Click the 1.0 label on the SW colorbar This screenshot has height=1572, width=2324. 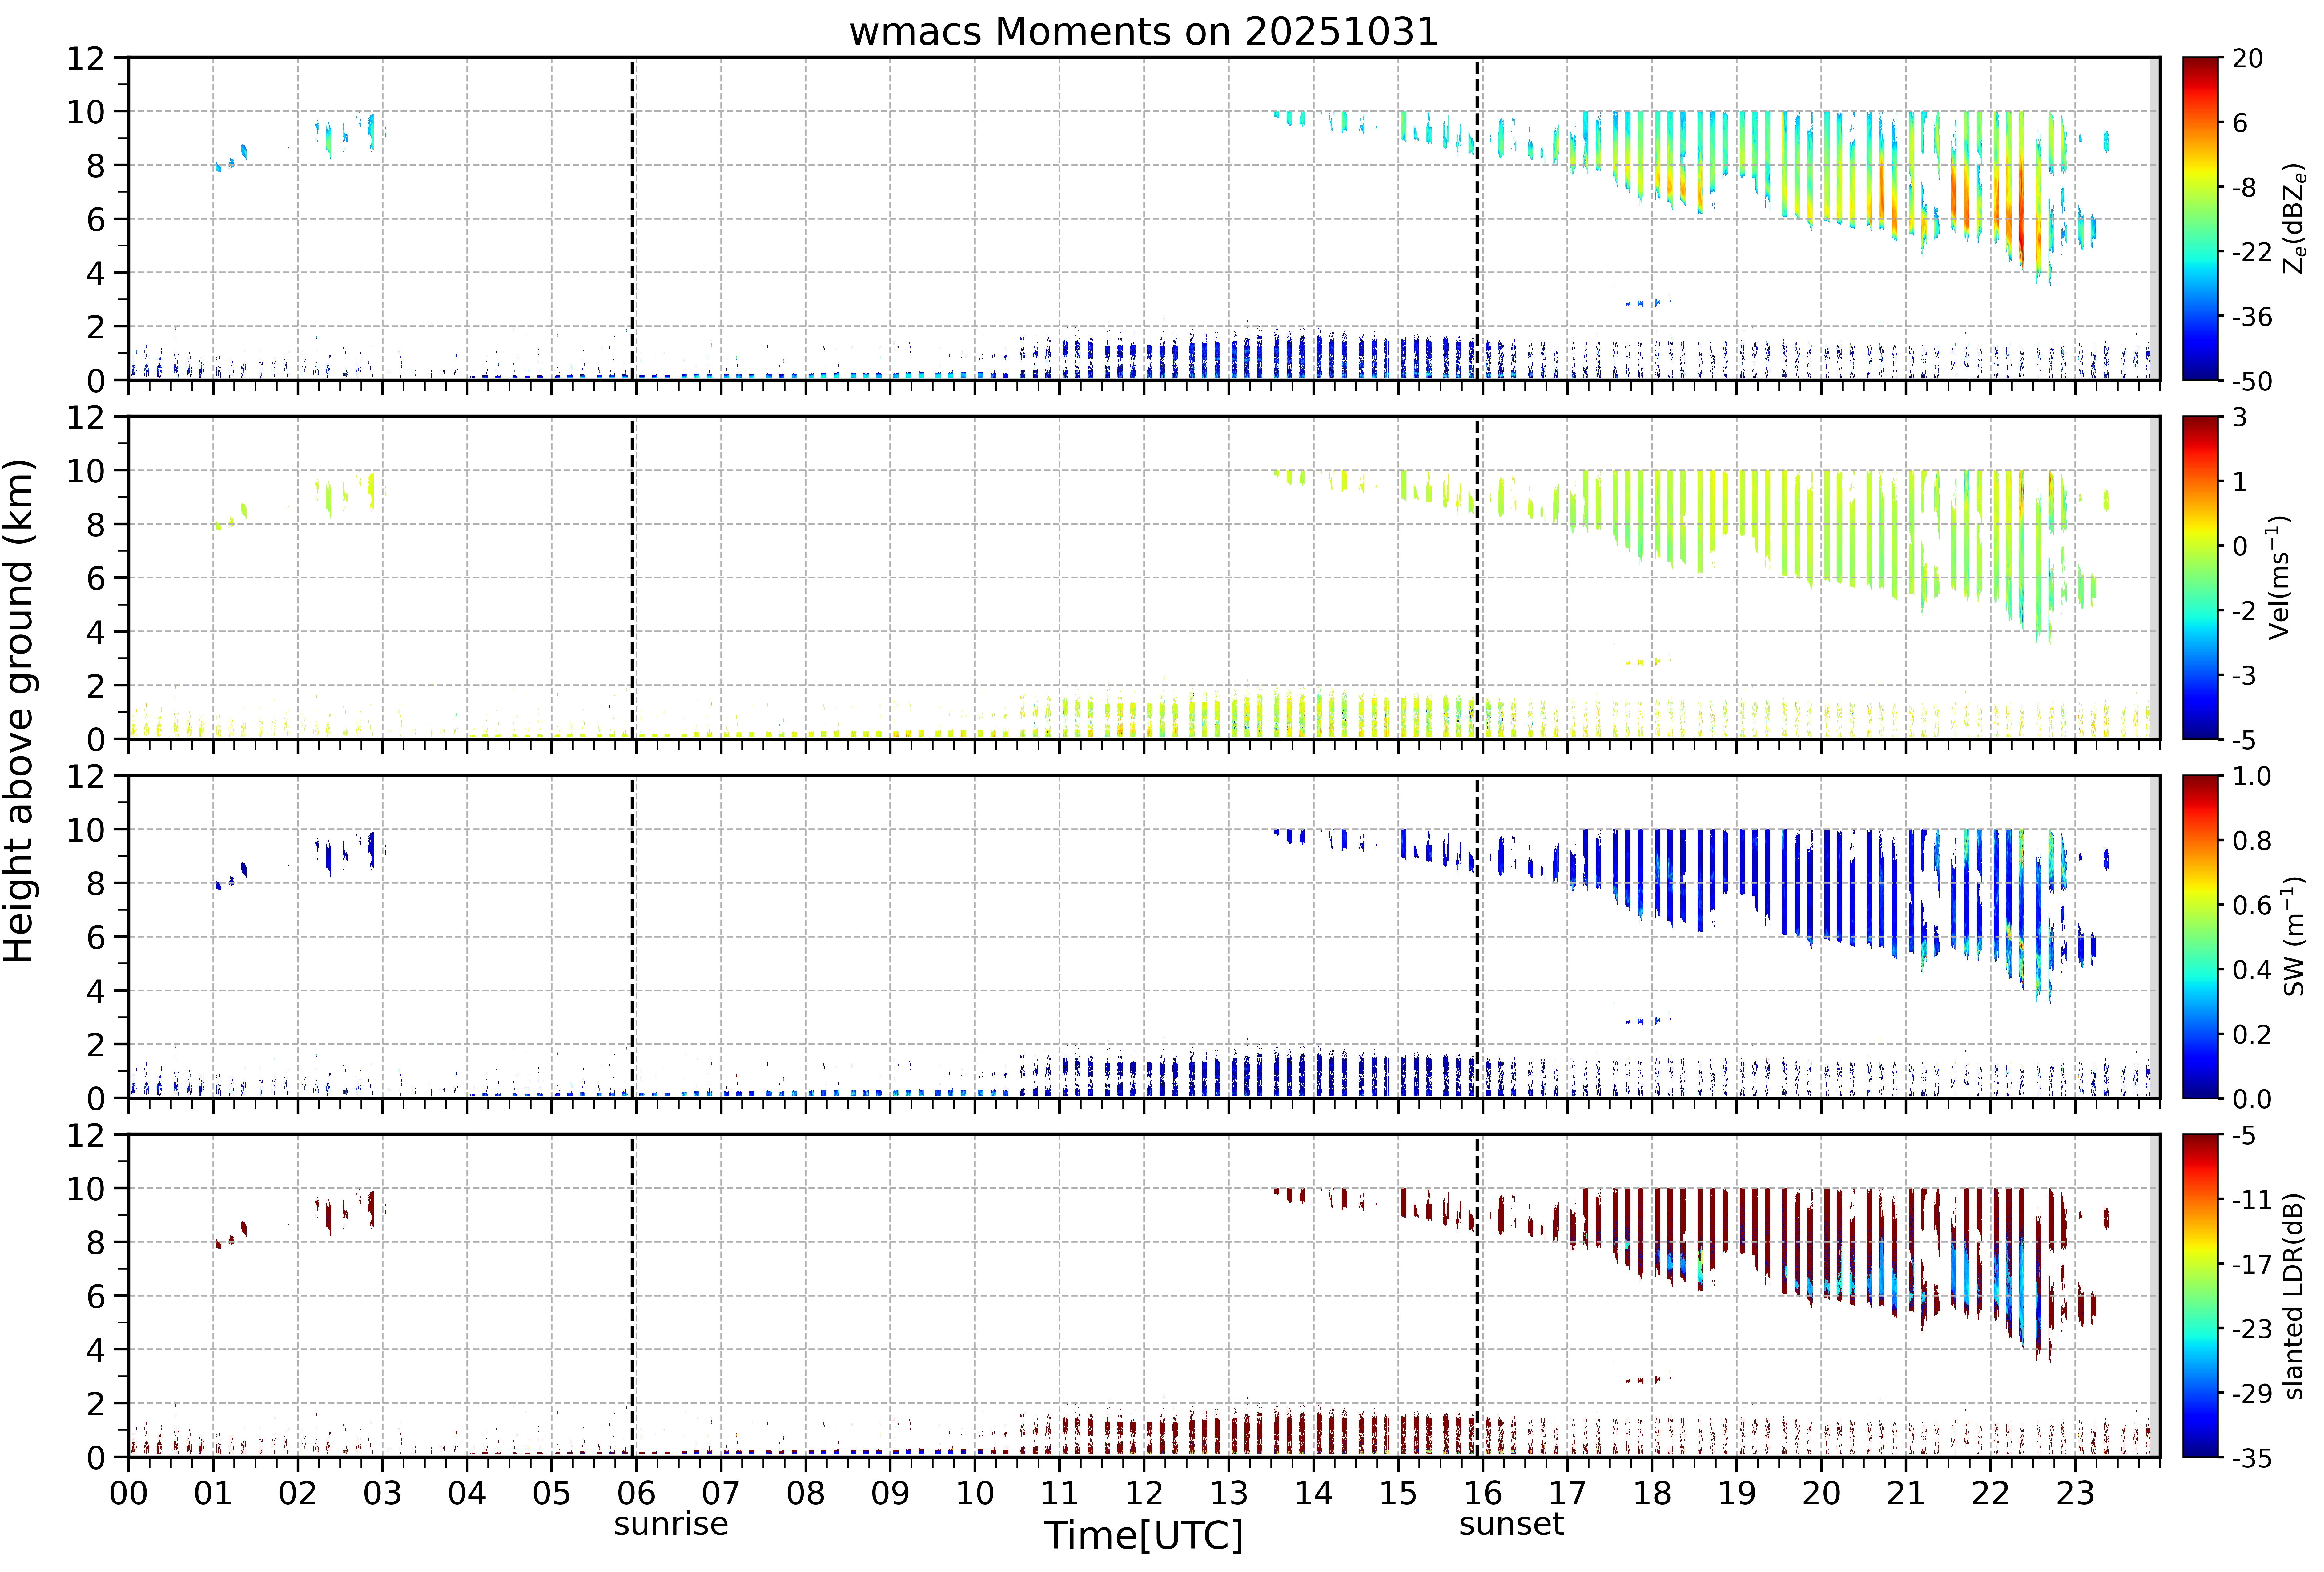coord(2251,777)
